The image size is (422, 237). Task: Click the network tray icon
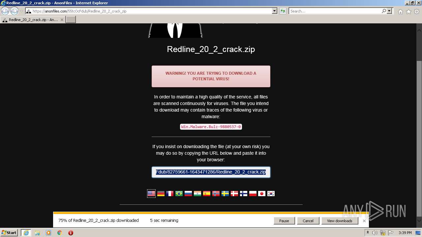(x=383, y=233)
